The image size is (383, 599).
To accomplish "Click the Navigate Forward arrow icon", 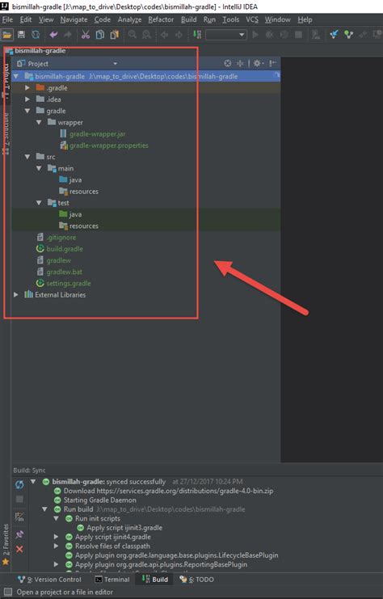I will coord(179,35).
